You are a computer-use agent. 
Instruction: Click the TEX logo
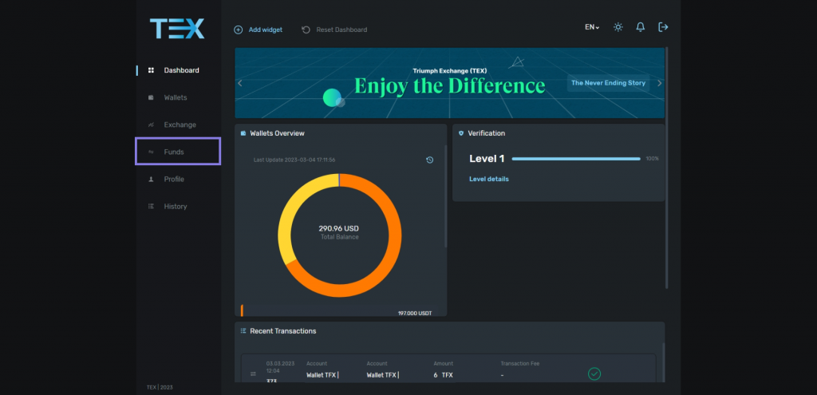(x=177, y=29)
